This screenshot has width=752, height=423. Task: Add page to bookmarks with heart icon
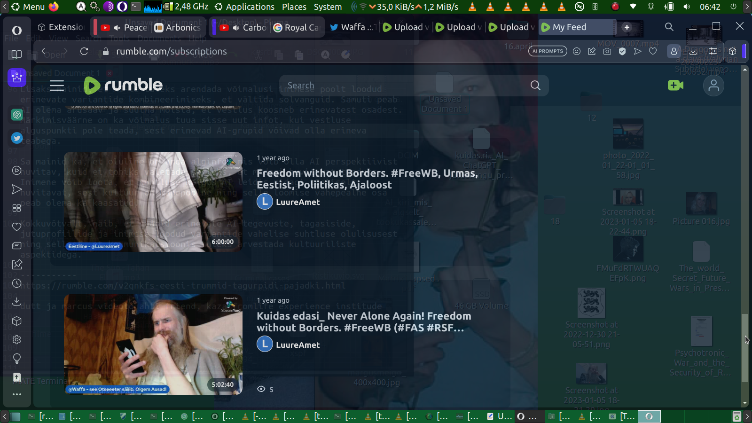click(653, 51)
